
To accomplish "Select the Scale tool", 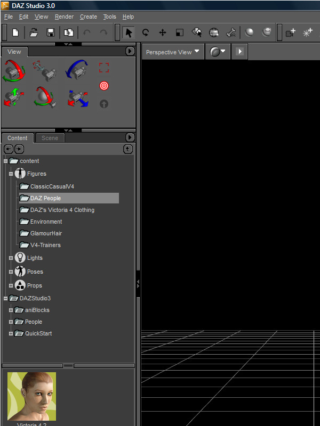I will pyautogui.click(x=180, y=32).
